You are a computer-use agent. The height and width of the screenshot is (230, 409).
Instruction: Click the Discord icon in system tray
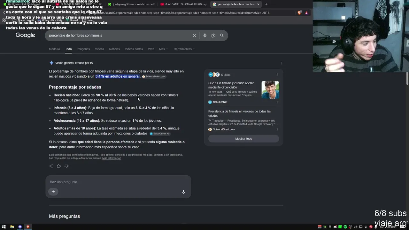335,227
